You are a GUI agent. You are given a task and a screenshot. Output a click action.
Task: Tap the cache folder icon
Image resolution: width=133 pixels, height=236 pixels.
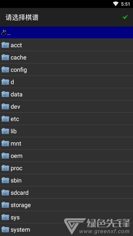tap(5, 58)
